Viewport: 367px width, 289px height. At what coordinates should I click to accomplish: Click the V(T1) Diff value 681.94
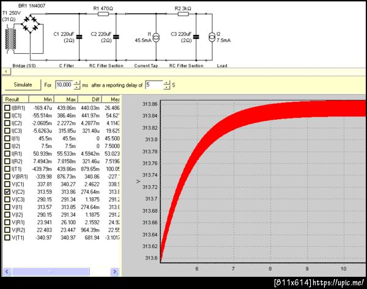[92, 238]
